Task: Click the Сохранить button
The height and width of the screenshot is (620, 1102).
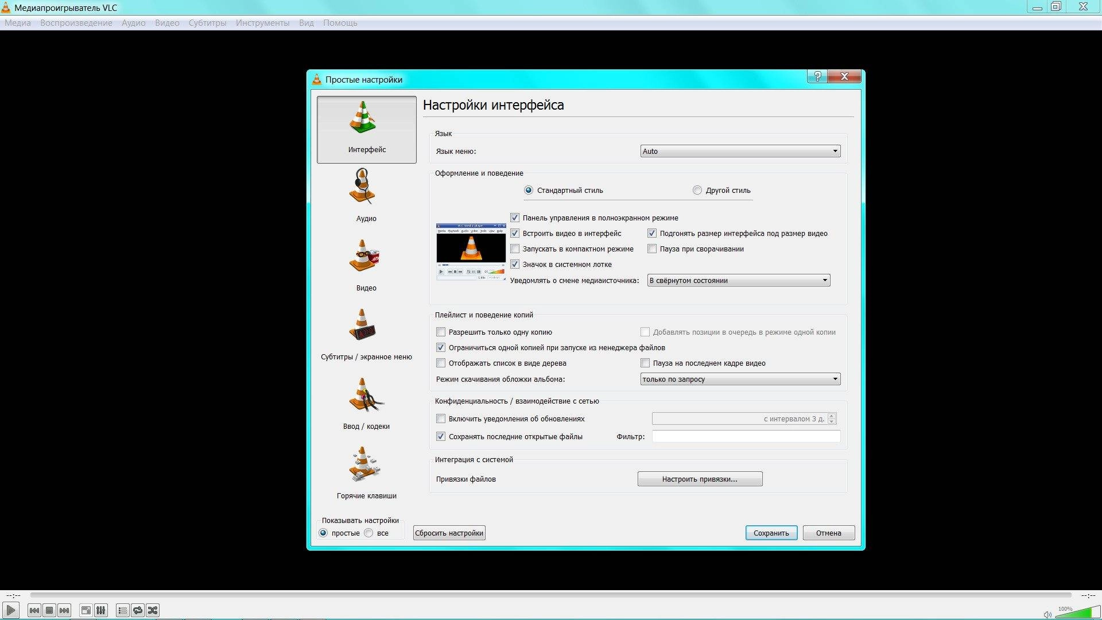Action: (771, 533)
